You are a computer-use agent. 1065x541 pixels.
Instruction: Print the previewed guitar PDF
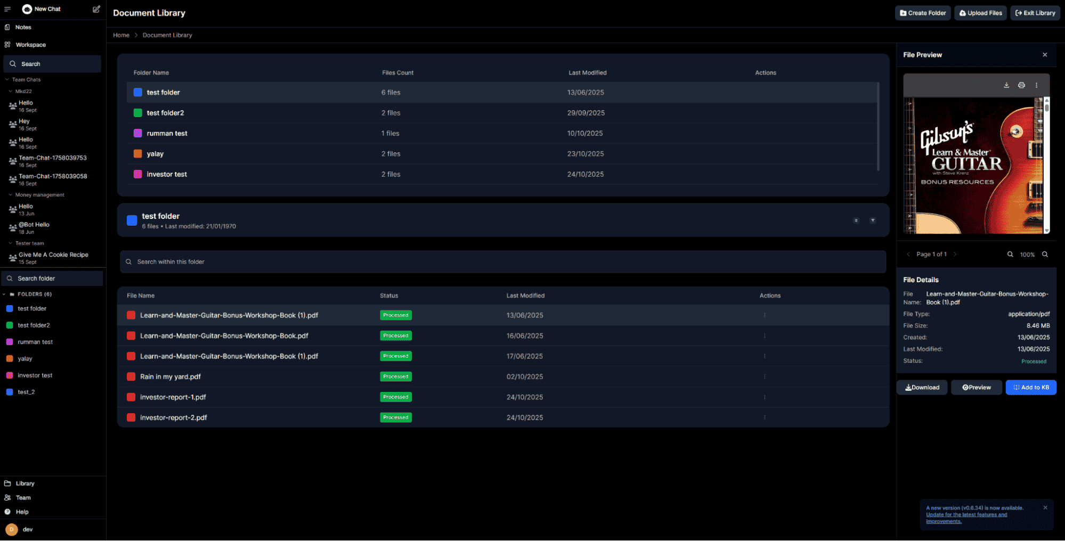pyautogui.click(x=1021, y=85)
